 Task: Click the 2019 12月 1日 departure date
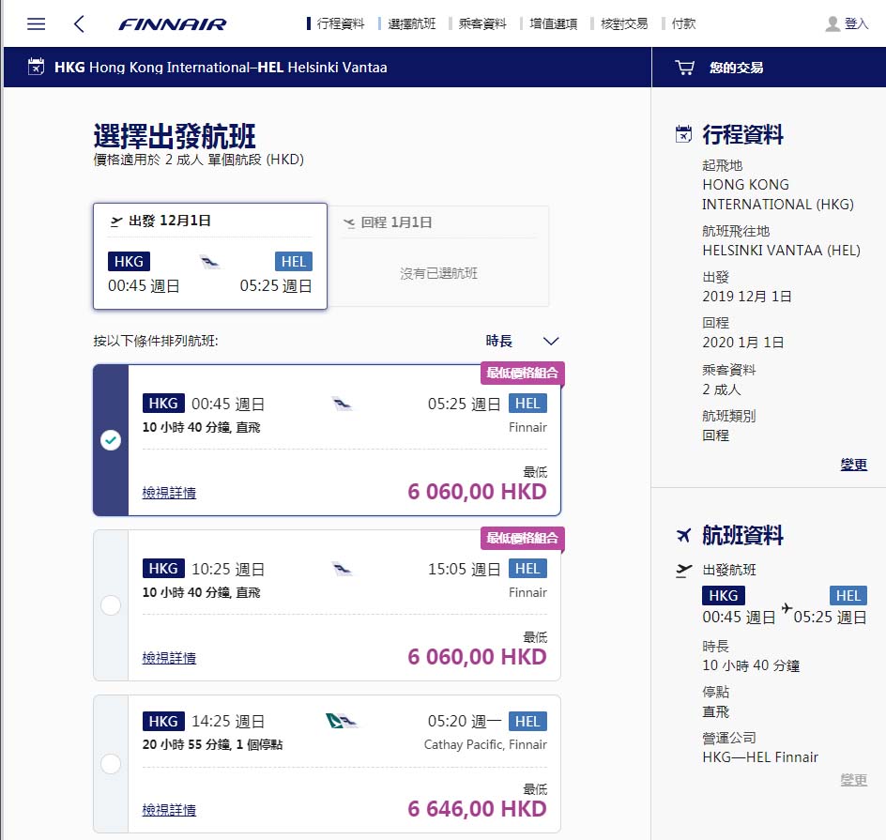pyautogui.click(x=746, y=296)
